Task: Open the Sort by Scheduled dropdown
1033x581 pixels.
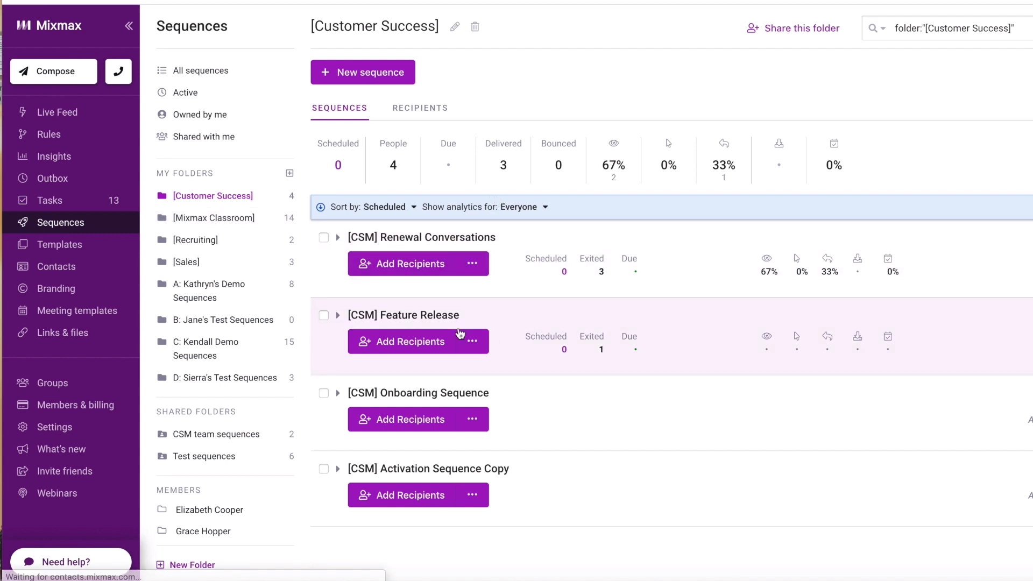Action: click(373, 207)
